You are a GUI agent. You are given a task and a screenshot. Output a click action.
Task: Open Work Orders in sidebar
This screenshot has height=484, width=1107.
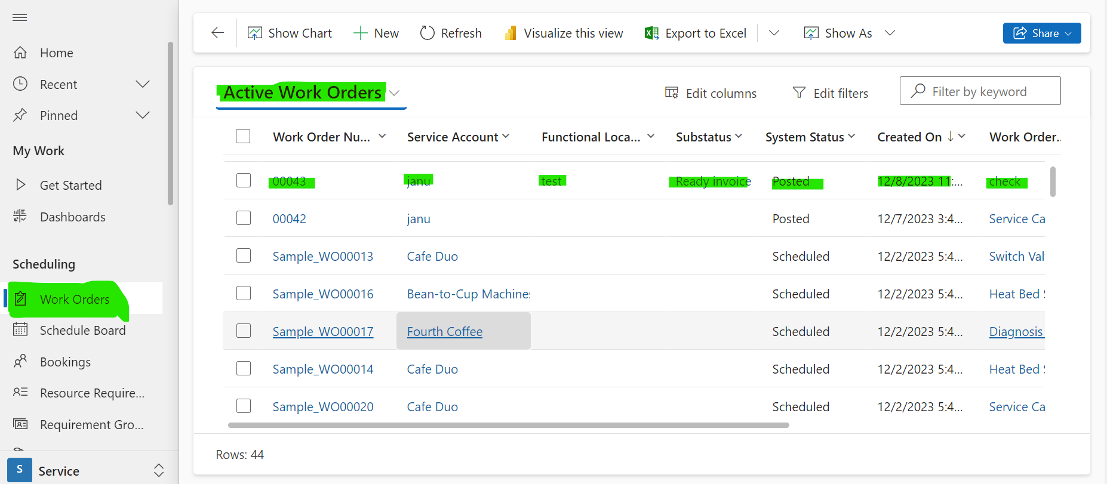pos(75,299)
